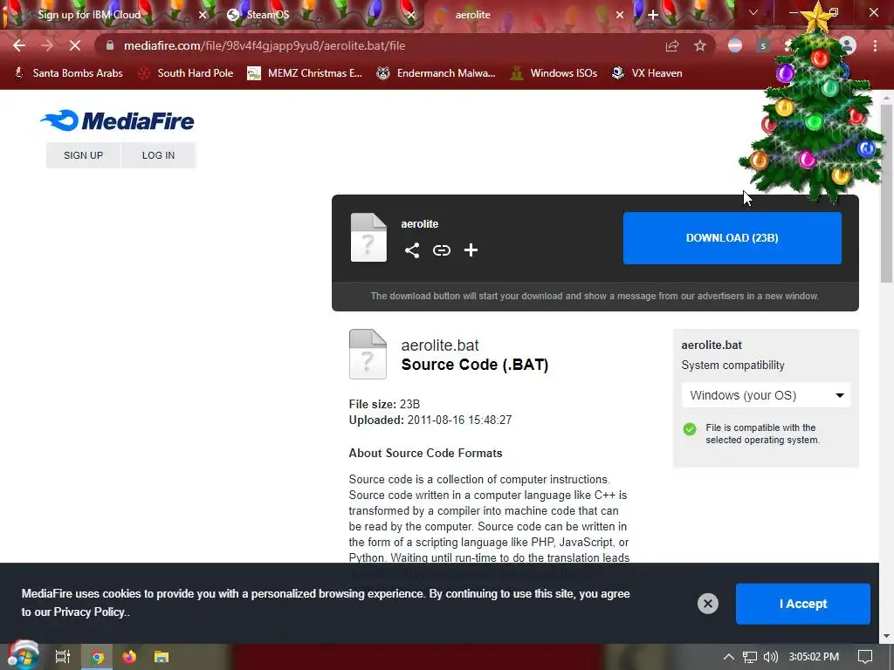Click the Chrome taskbar icon
894x670 pixels.
(x=98, y=657)
